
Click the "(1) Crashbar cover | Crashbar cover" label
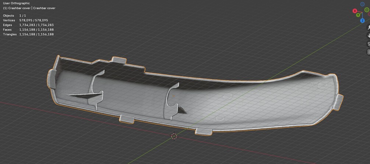[29, 8]
